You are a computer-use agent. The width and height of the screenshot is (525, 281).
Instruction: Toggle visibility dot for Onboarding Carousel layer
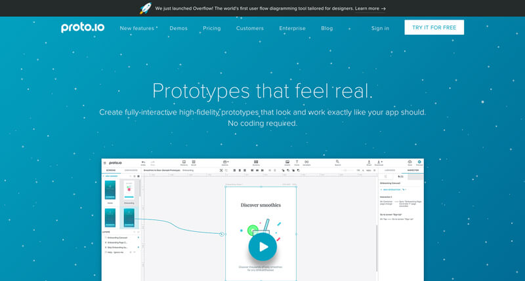pyautogui.click(x=138, y=238)
